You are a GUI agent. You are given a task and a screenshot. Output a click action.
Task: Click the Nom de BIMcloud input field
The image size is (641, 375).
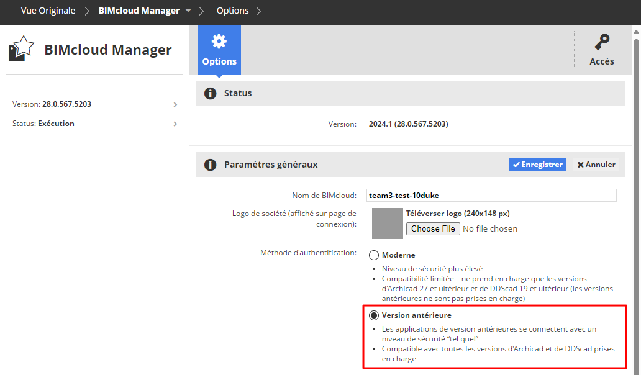[491, 196]
